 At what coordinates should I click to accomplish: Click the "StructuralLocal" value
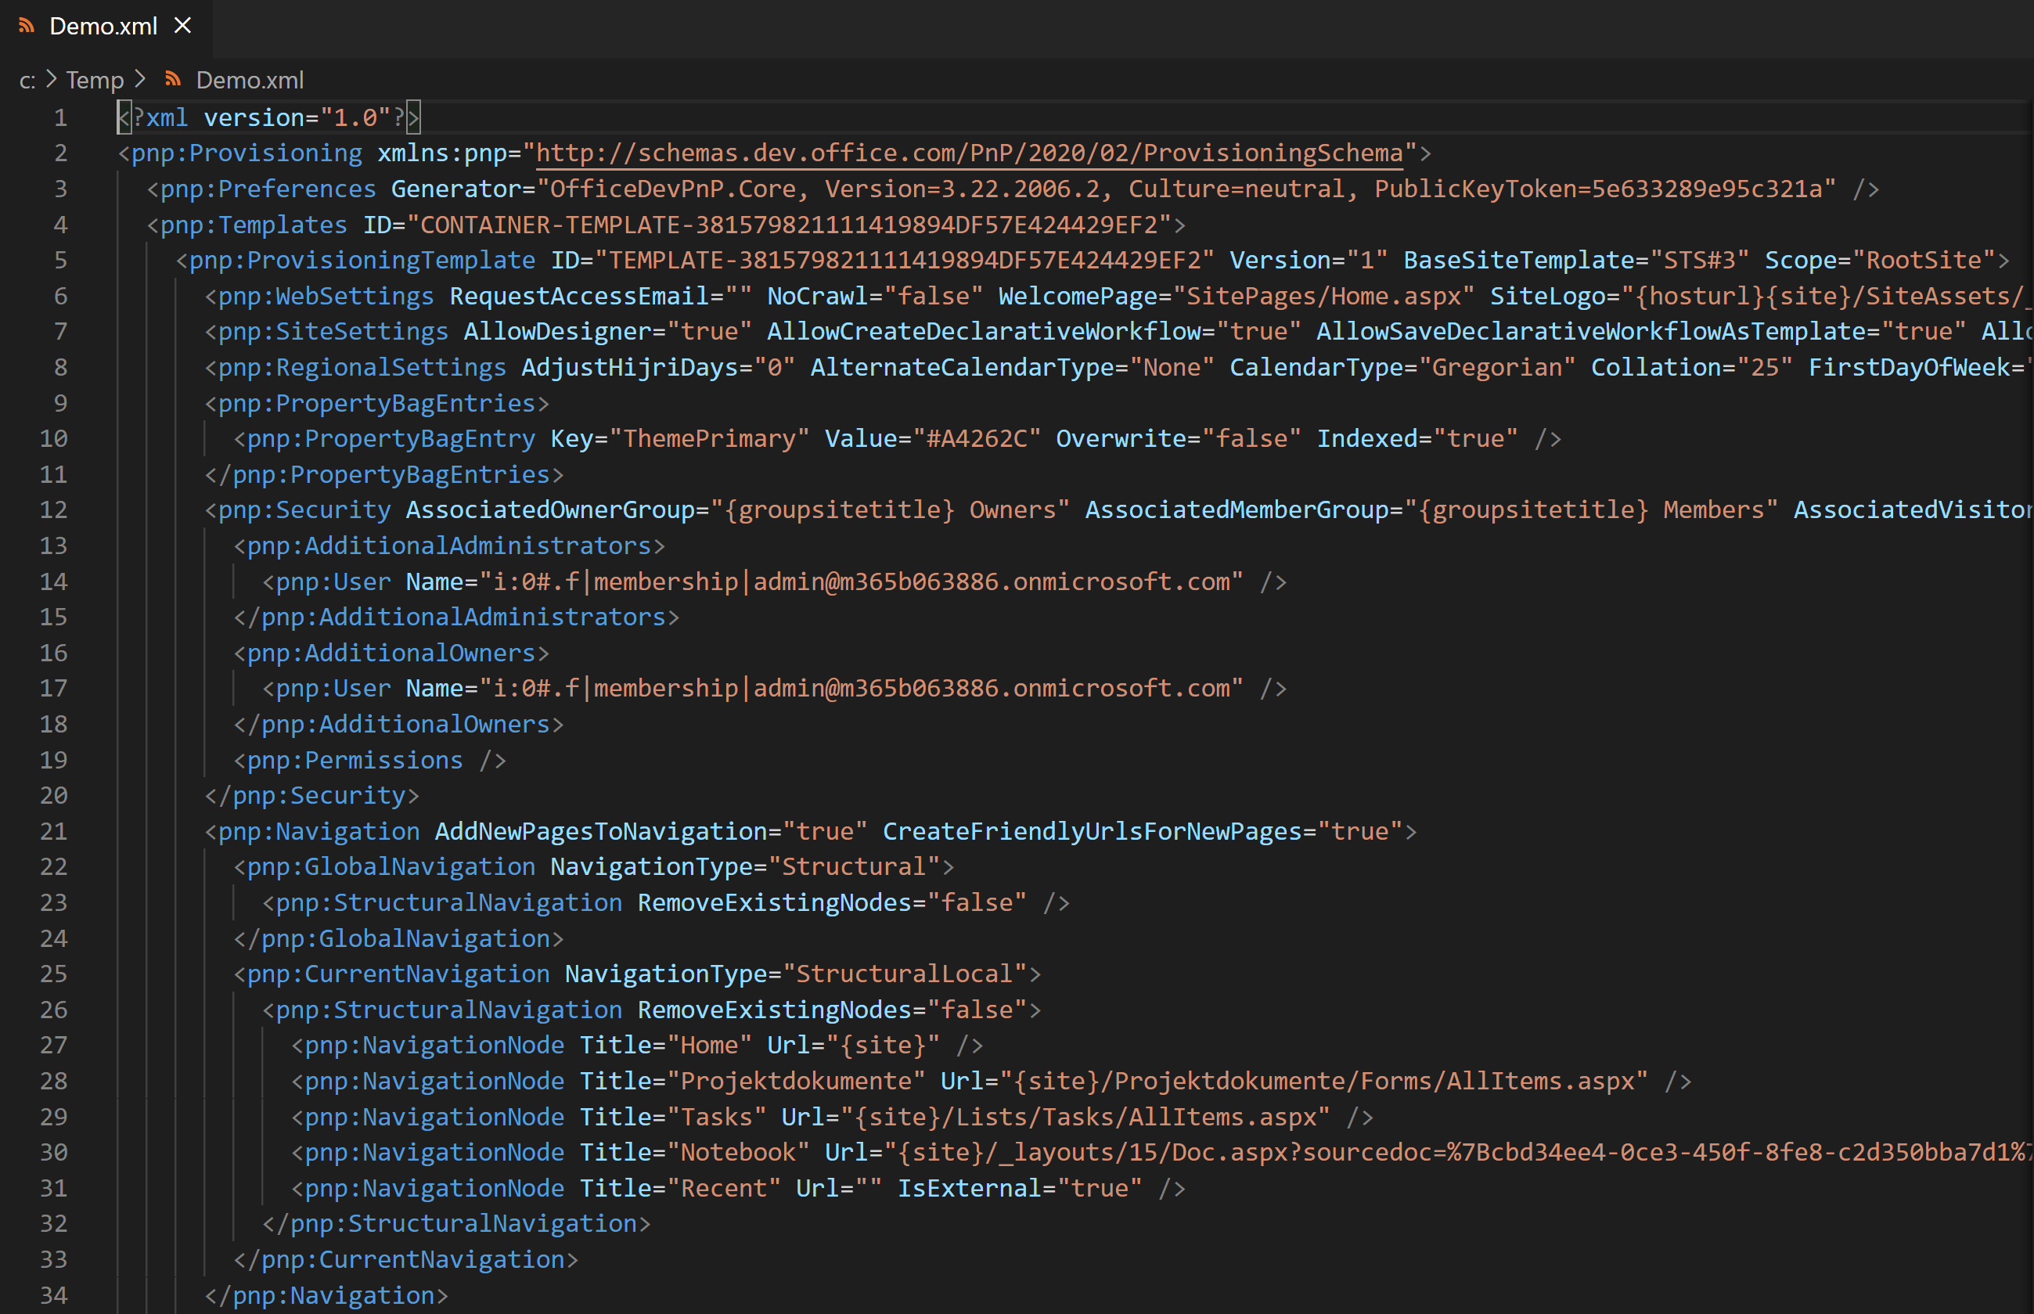click(x=905, y=974)
